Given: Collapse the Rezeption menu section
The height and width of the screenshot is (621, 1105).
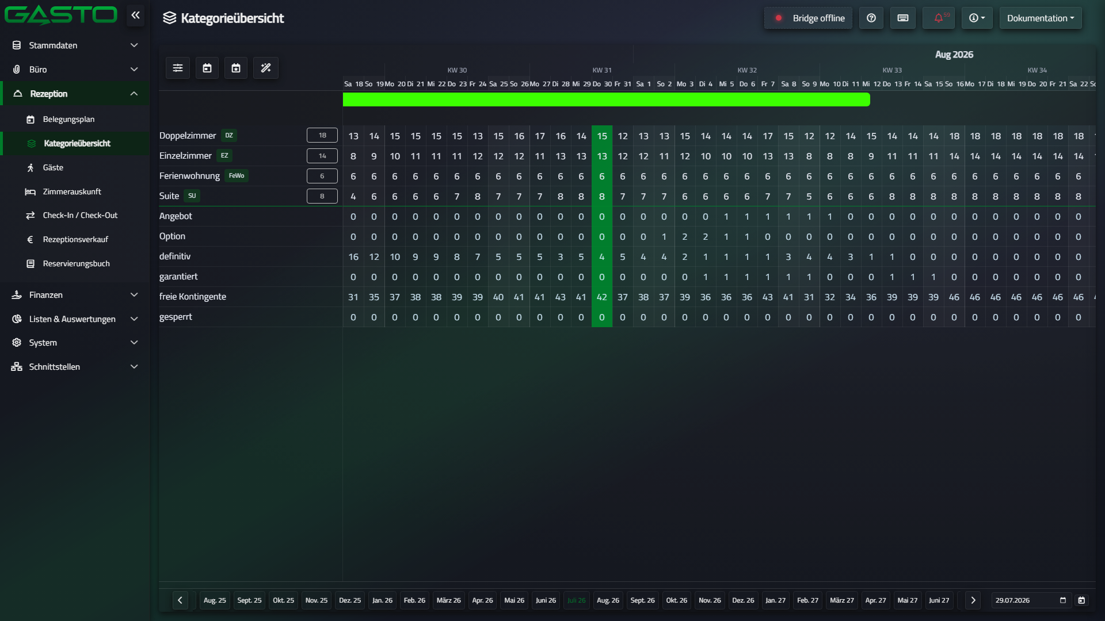Looking at the screenshot, I should coord(75,94).
